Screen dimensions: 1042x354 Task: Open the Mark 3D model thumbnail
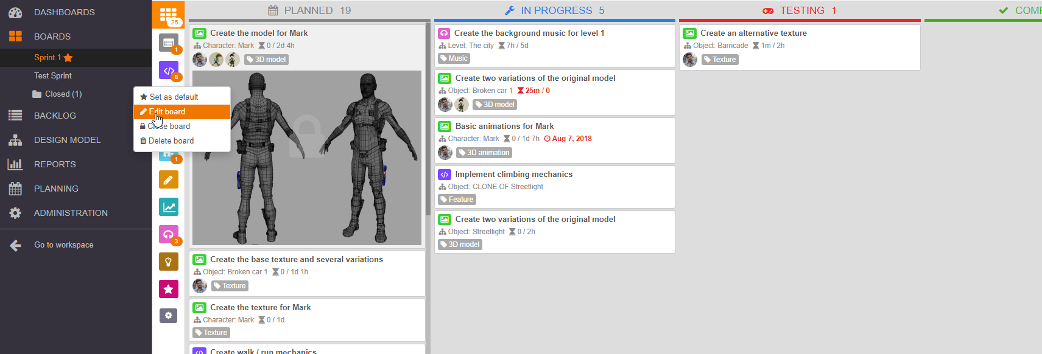tap(307, 158)
